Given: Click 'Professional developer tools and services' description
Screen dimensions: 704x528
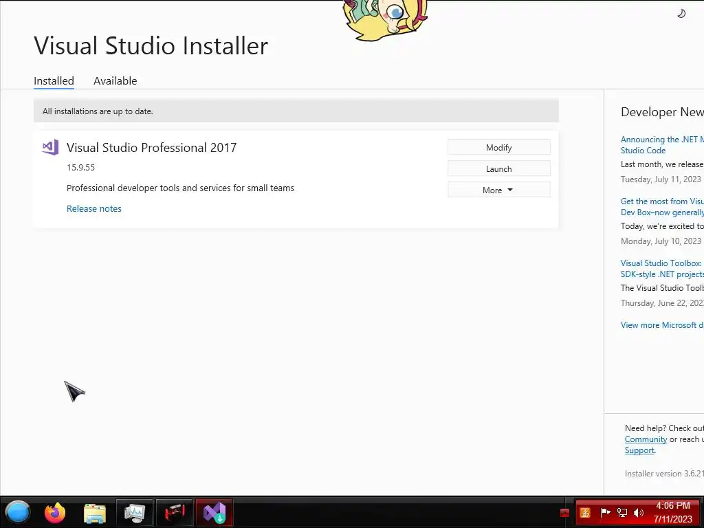Looking at the screenshot, I should (181, 188).
